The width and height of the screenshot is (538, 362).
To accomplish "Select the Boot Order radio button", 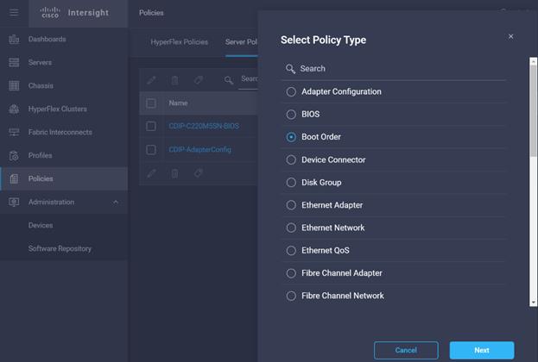I will pos(291,137).
